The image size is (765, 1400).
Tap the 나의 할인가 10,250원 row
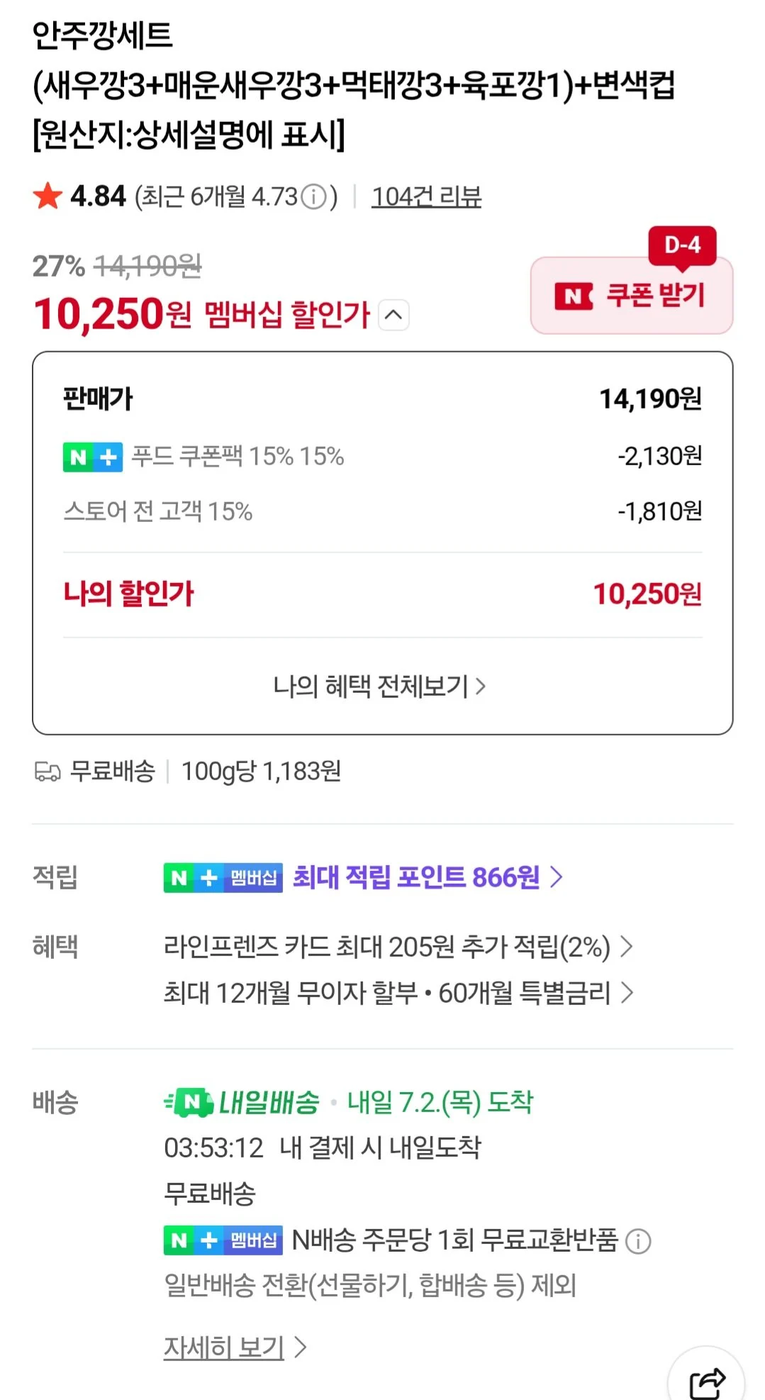[383, 594]
